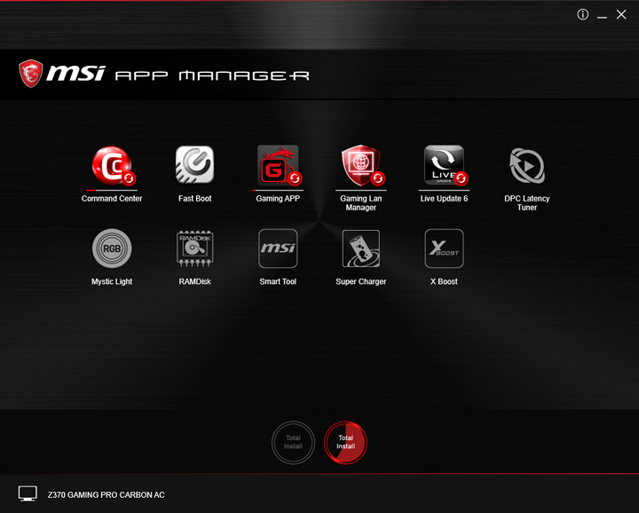Click the update badge on Live Update 6
Viewport: 639px width, 513px height.
[461, 178]
